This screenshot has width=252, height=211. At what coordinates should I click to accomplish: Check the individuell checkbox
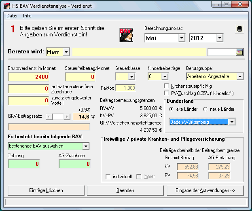click(108, 177)
